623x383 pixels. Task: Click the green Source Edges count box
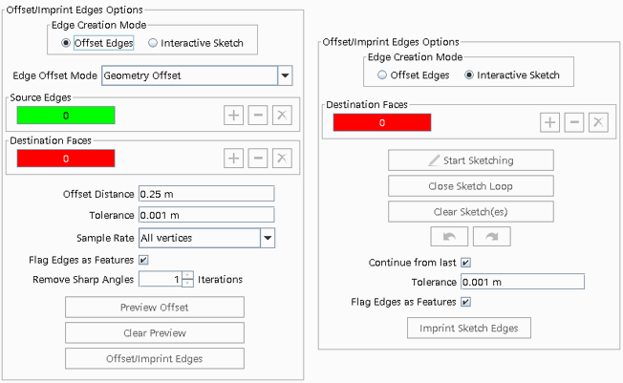66,116
